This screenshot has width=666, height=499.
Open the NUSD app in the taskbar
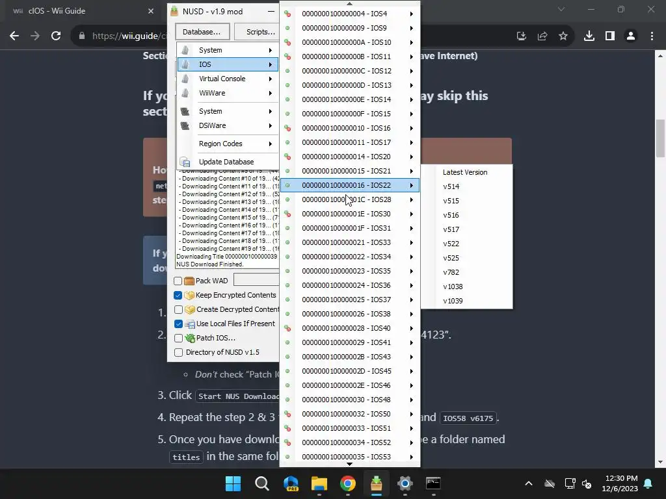[x=377, y=483]
